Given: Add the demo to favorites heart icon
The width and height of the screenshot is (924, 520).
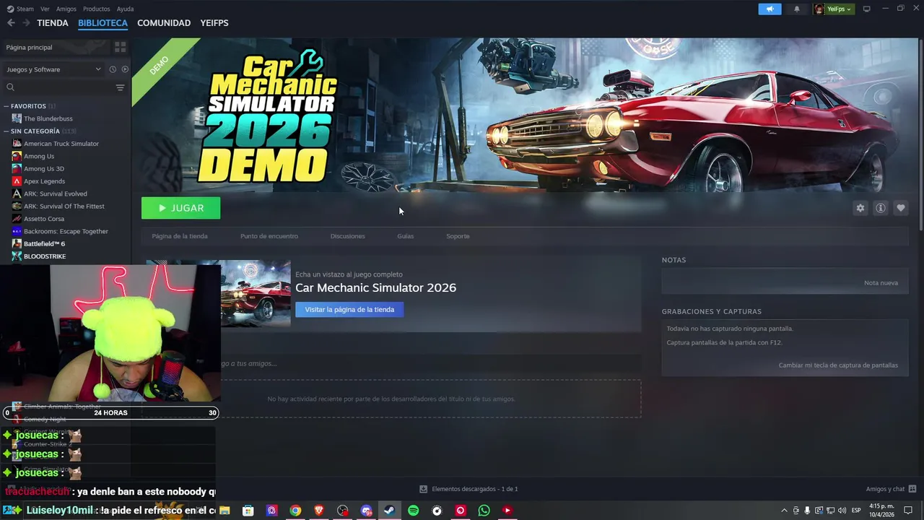Looking at the screenshot, I should click(x=900, y=208).
